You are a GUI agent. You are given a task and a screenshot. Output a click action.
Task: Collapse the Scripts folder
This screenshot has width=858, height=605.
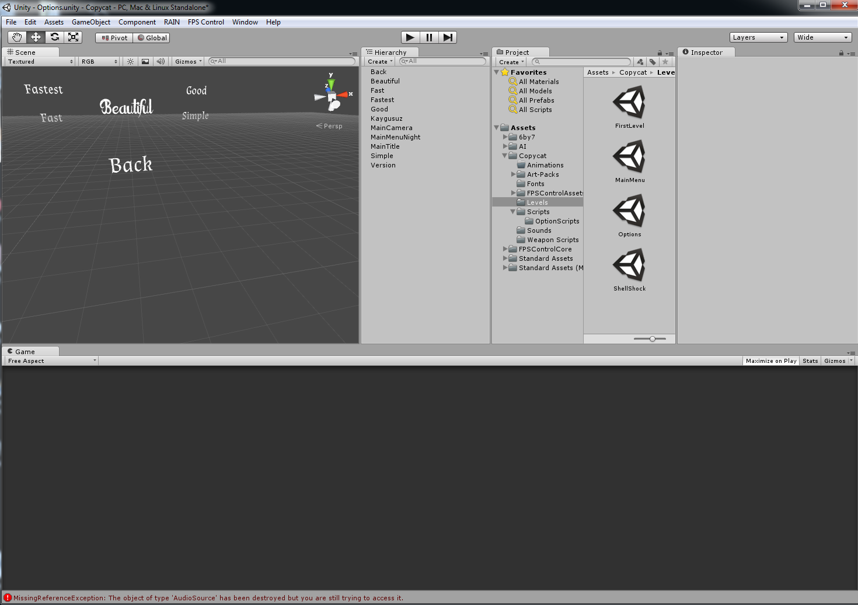pos(513,212)
